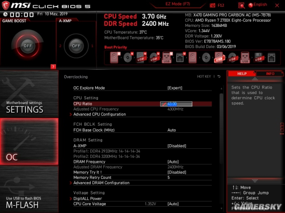Screen dimensions: 285x213
Task: Open the SETTINGS motherboard section
Action: [29, 94]
